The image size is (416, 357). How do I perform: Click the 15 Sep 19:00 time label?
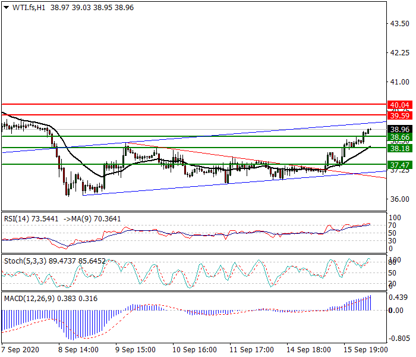click(365, 350)
